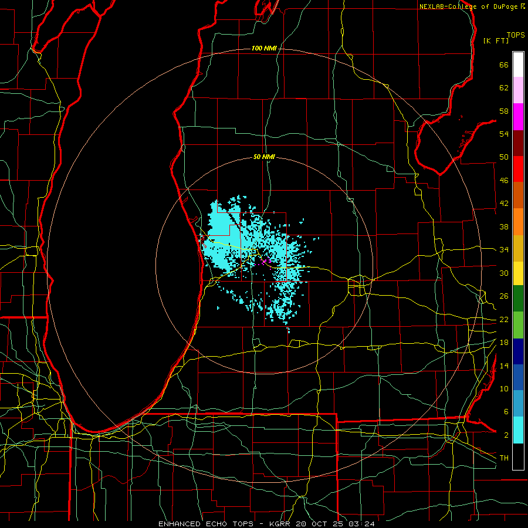Click the cyan 10 kft legend swatch

point(518,430)
